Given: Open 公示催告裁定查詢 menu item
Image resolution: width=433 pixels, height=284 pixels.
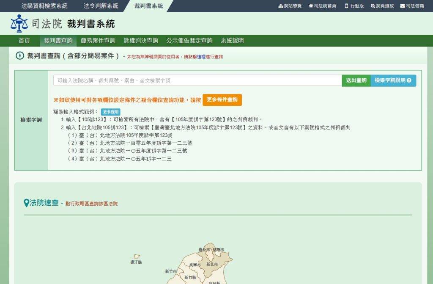Looking at the screenshot, I should 189,41.
